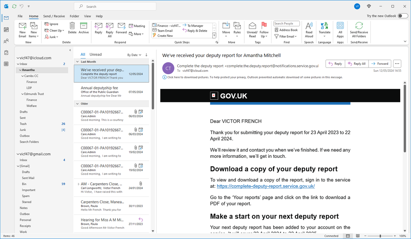Collapse the Edmunds Trust folder
The image size is (411, 239).
23,94
